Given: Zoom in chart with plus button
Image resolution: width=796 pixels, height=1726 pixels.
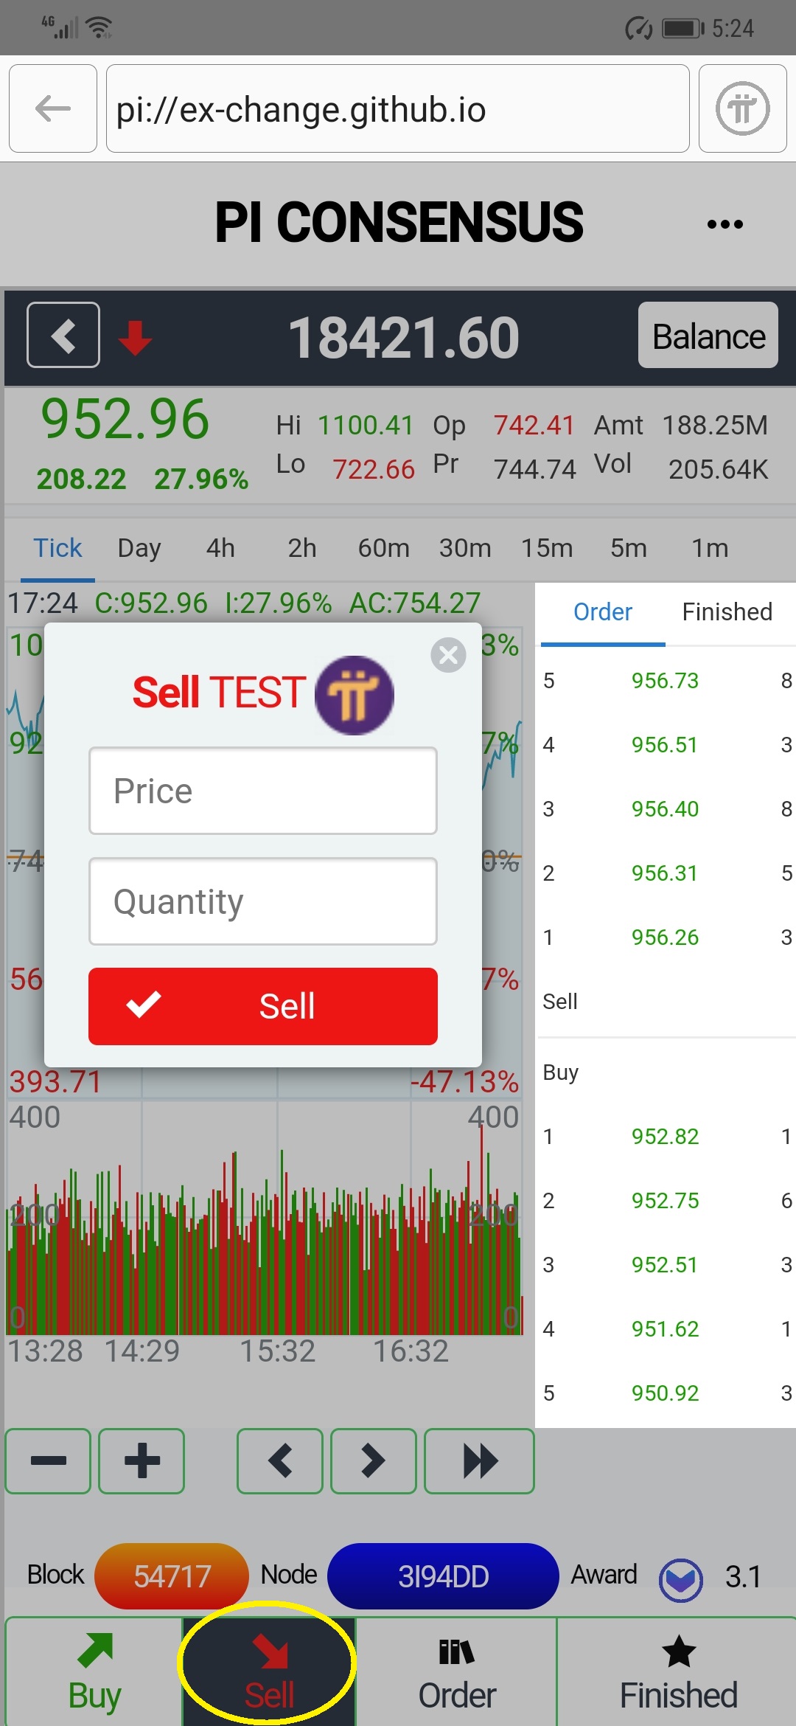Looking at the screenshot, I should (142, 1460).
